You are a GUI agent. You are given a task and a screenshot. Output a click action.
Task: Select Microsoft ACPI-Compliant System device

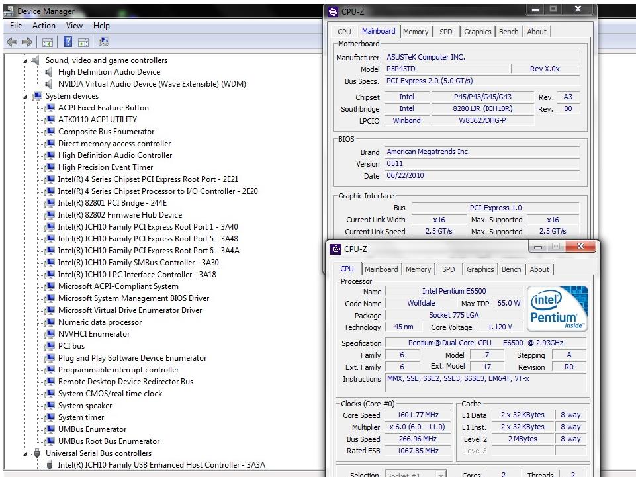coord(118,286)
